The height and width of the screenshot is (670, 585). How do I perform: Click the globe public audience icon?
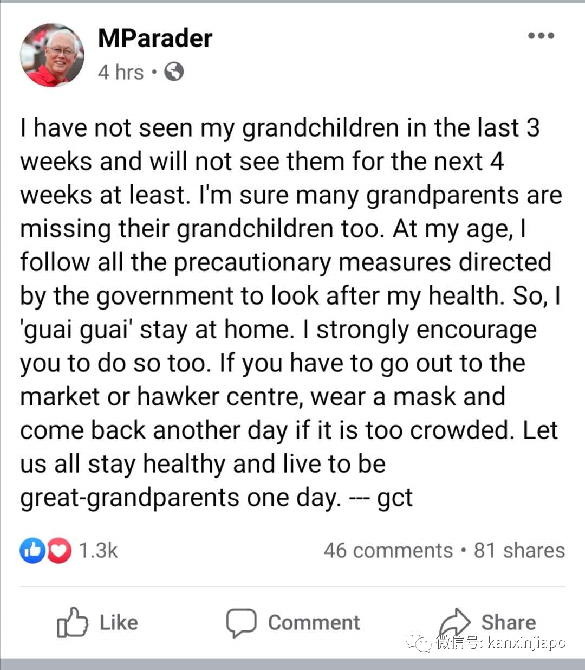tap(174, 72)
